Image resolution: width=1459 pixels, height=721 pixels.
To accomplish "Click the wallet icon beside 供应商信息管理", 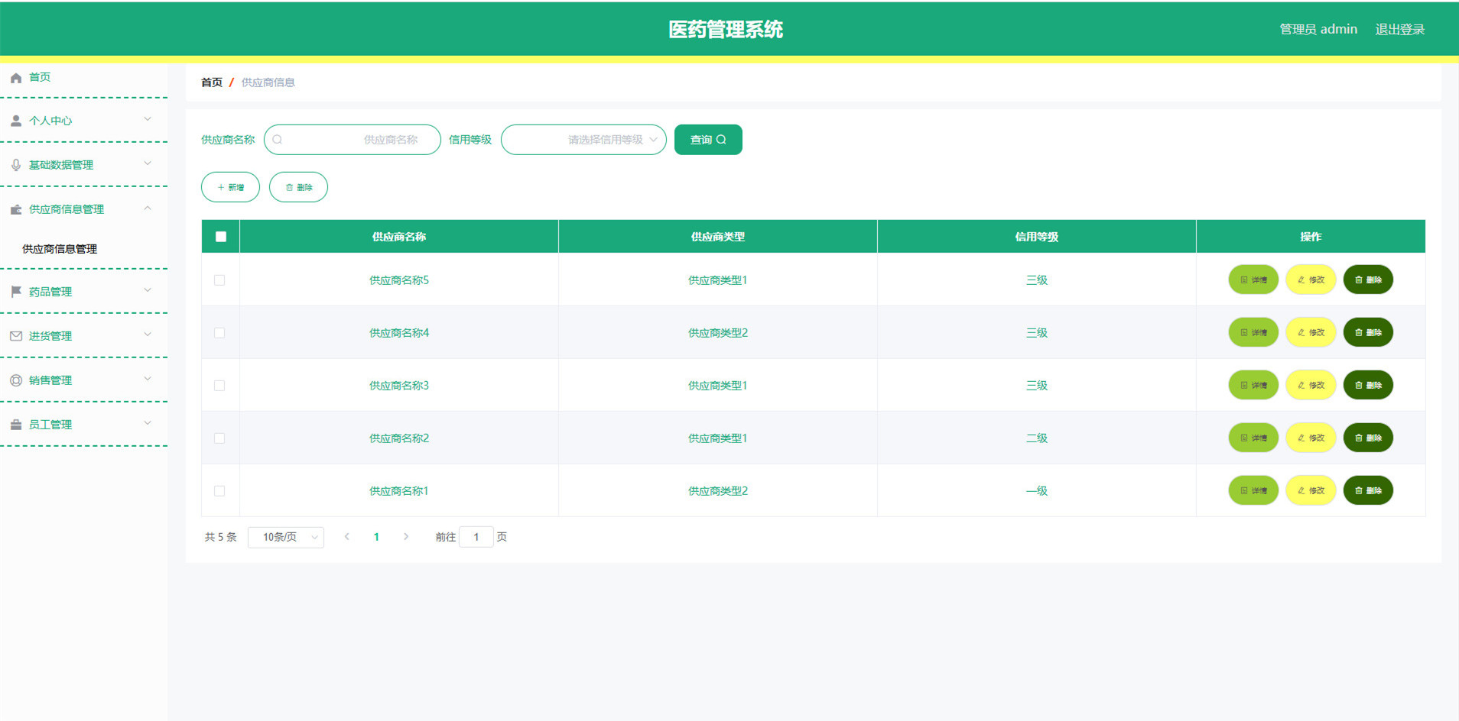I will [15, 209].
